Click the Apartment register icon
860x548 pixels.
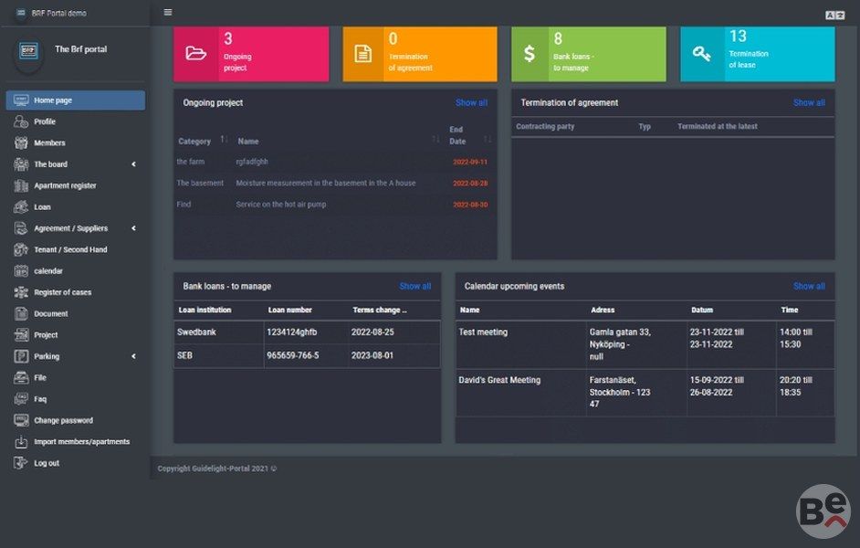click(21, 185)
